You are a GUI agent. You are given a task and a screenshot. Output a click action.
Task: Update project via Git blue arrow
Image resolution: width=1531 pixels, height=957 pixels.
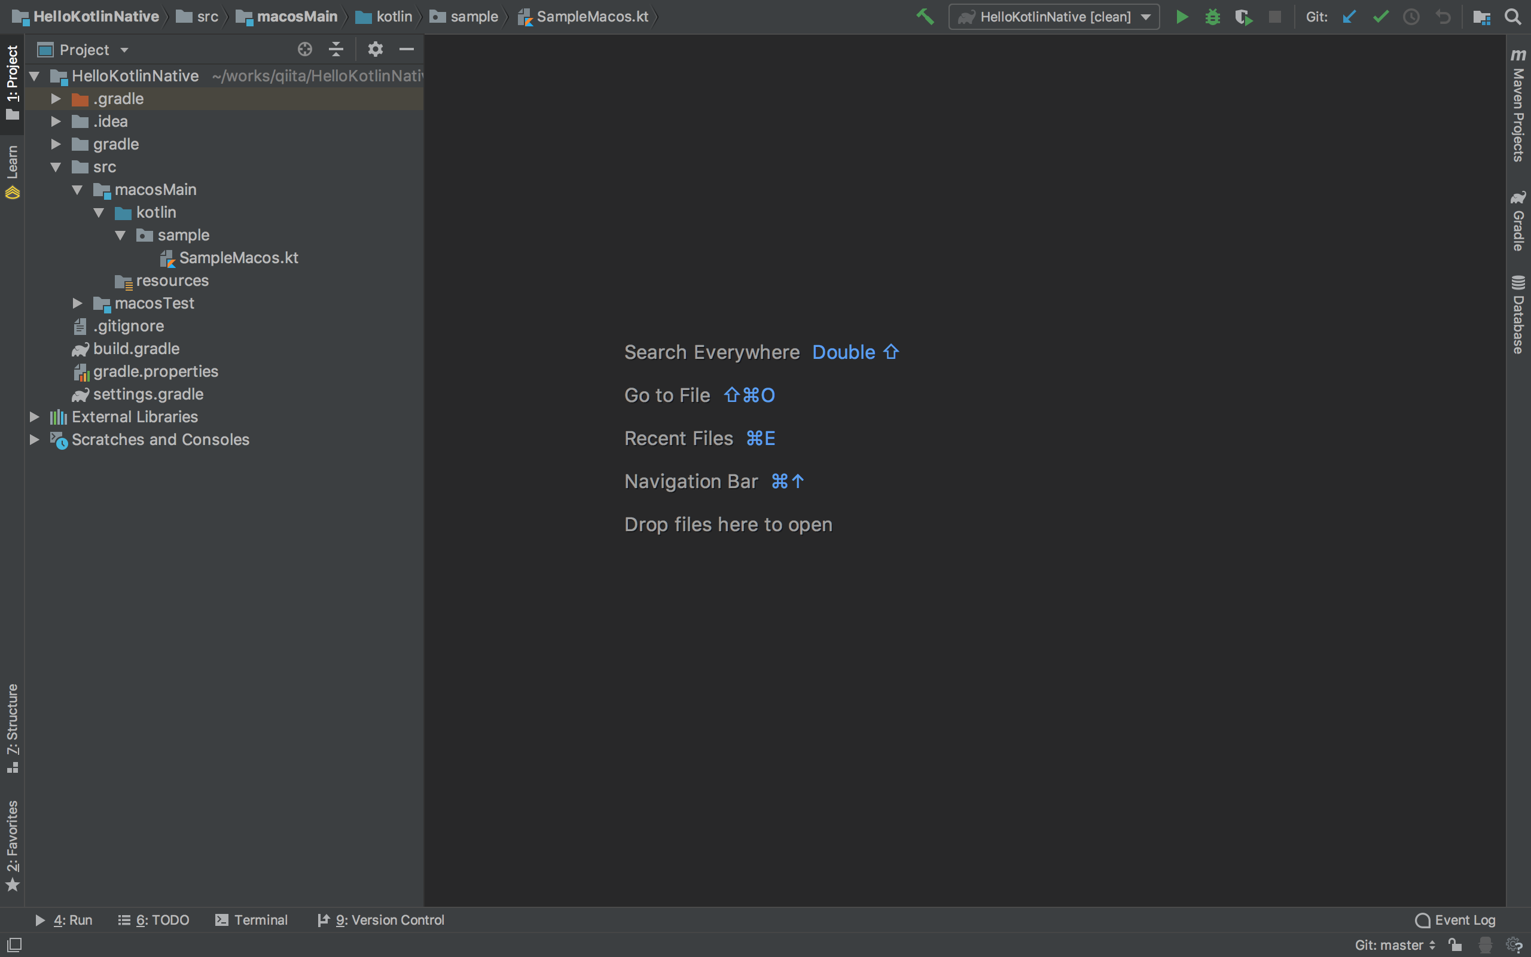pyautogui.click(x=1349, y=17)
